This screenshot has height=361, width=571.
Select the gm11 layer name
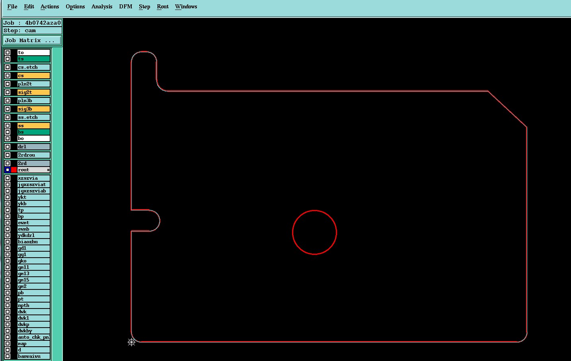coord(34,267)
